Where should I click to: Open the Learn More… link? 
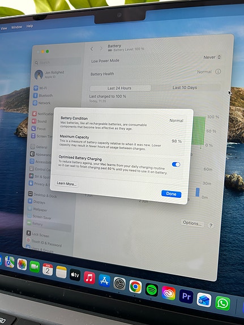[x=67, y=184]
